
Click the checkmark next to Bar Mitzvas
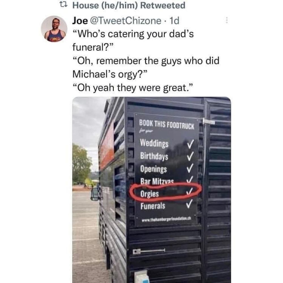190,180
